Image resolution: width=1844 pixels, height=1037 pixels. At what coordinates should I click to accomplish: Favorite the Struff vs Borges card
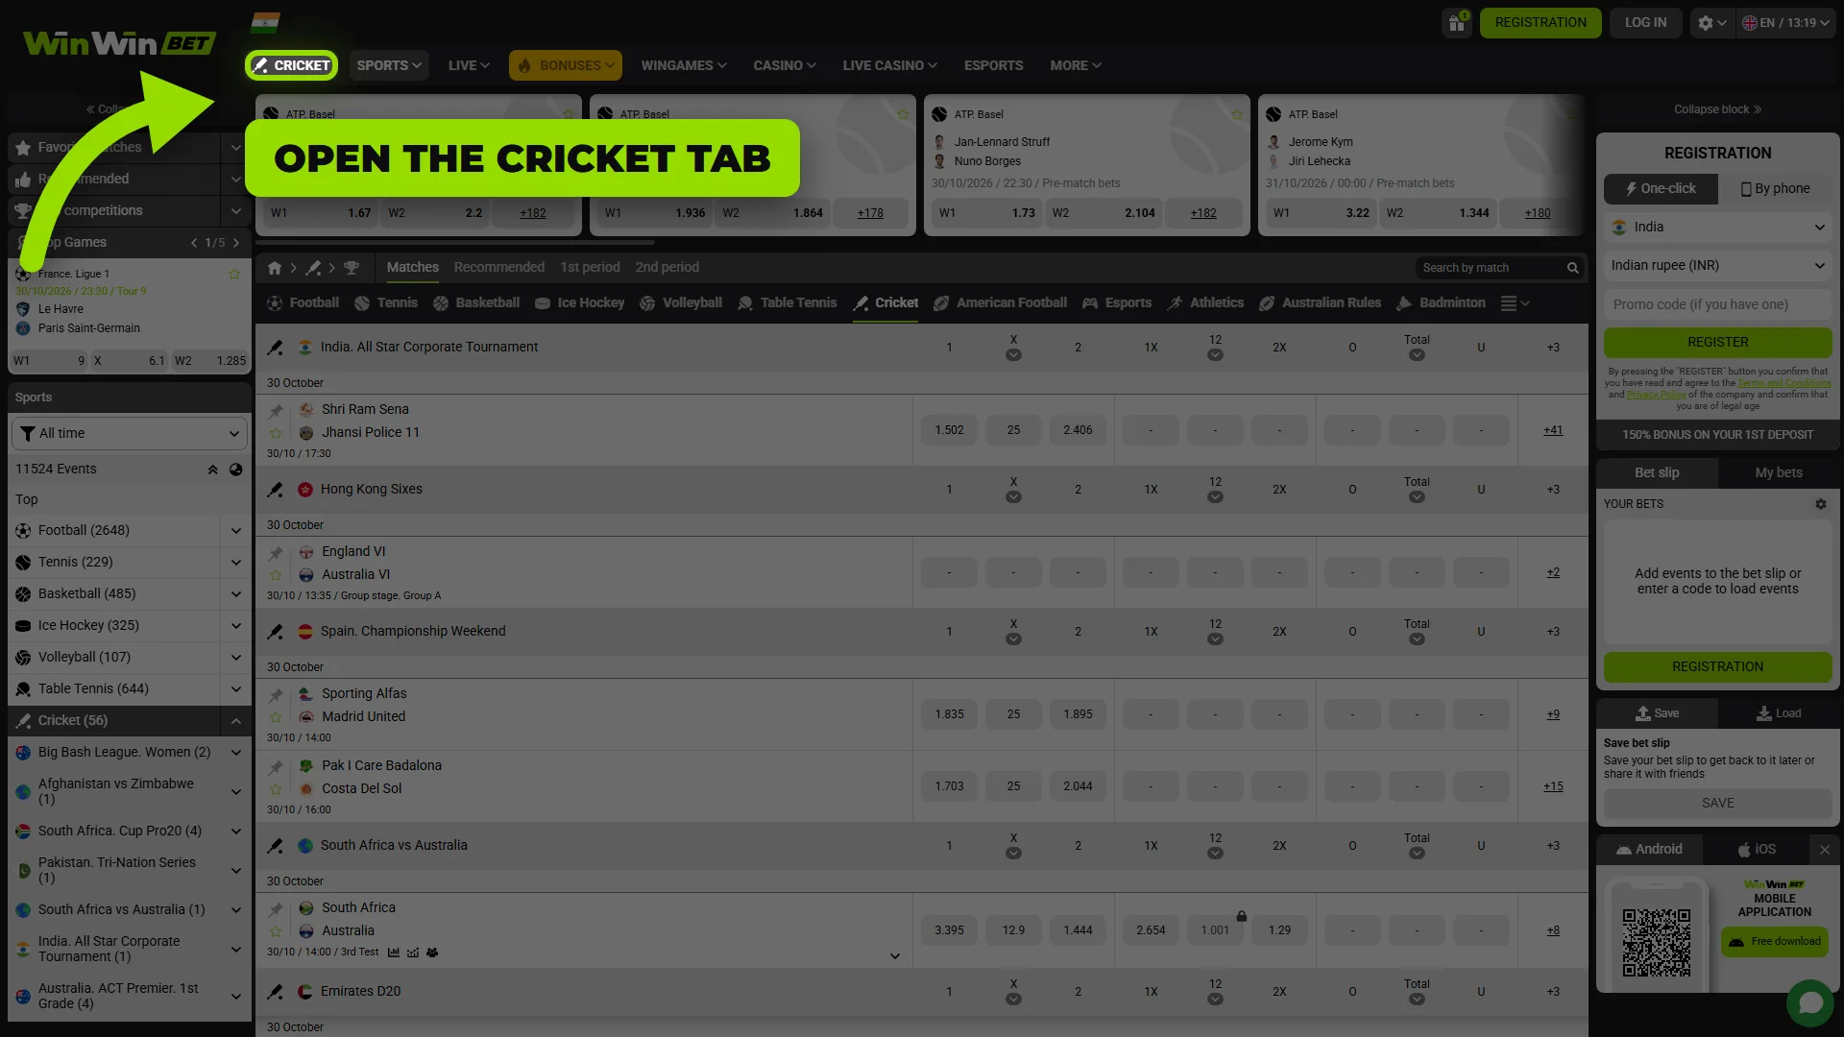1236,114
